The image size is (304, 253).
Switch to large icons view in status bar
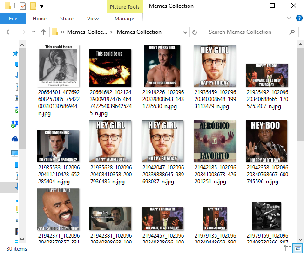pyautogui.click(x=297, y=248)
